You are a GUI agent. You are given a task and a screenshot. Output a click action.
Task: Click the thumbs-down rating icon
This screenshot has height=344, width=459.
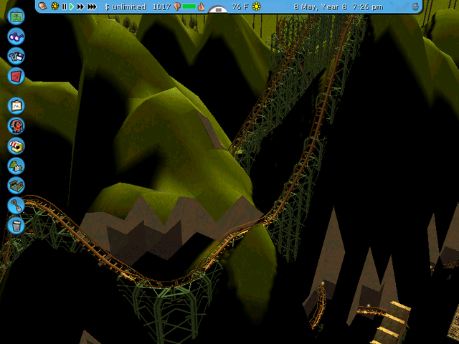click(177, 6)
